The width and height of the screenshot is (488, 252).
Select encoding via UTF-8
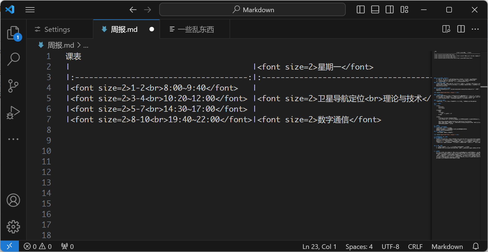pos(390,246)
